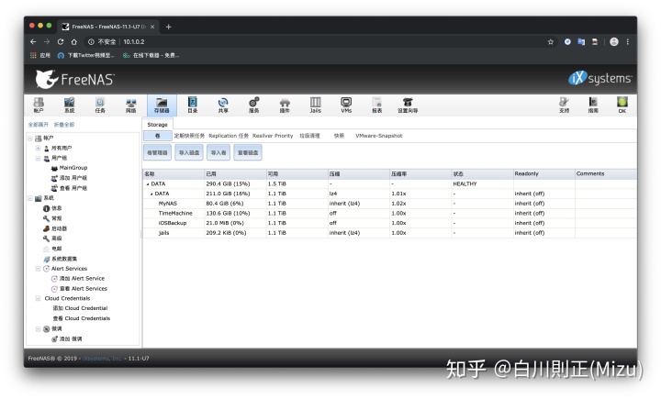
Task: Open 电邮 (Email) in the tree
Action: 57,249
